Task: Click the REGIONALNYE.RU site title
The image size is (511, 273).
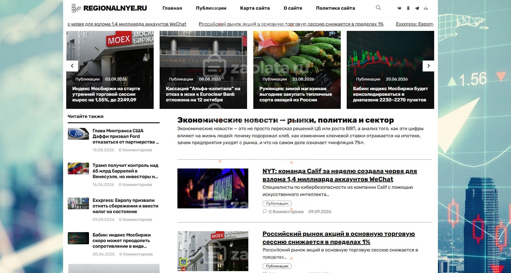Action: click(115, 8)
